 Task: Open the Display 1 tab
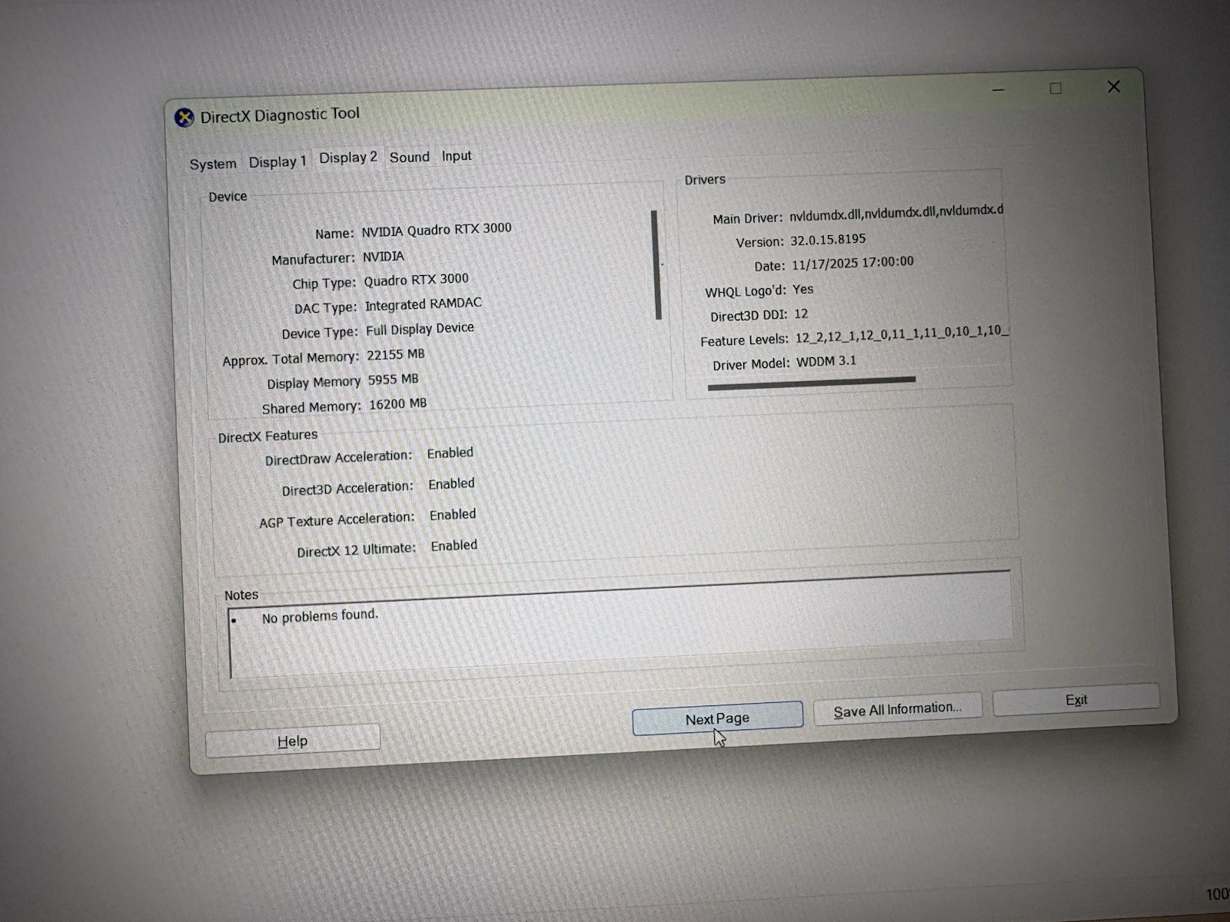click(x=278, y=162)
